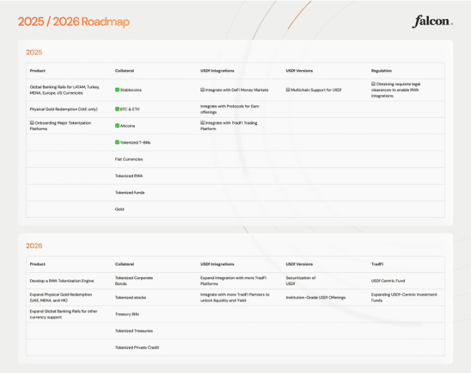
Task: Check the Integrate with DeFi Money Markets box
Action: (202, 90)
